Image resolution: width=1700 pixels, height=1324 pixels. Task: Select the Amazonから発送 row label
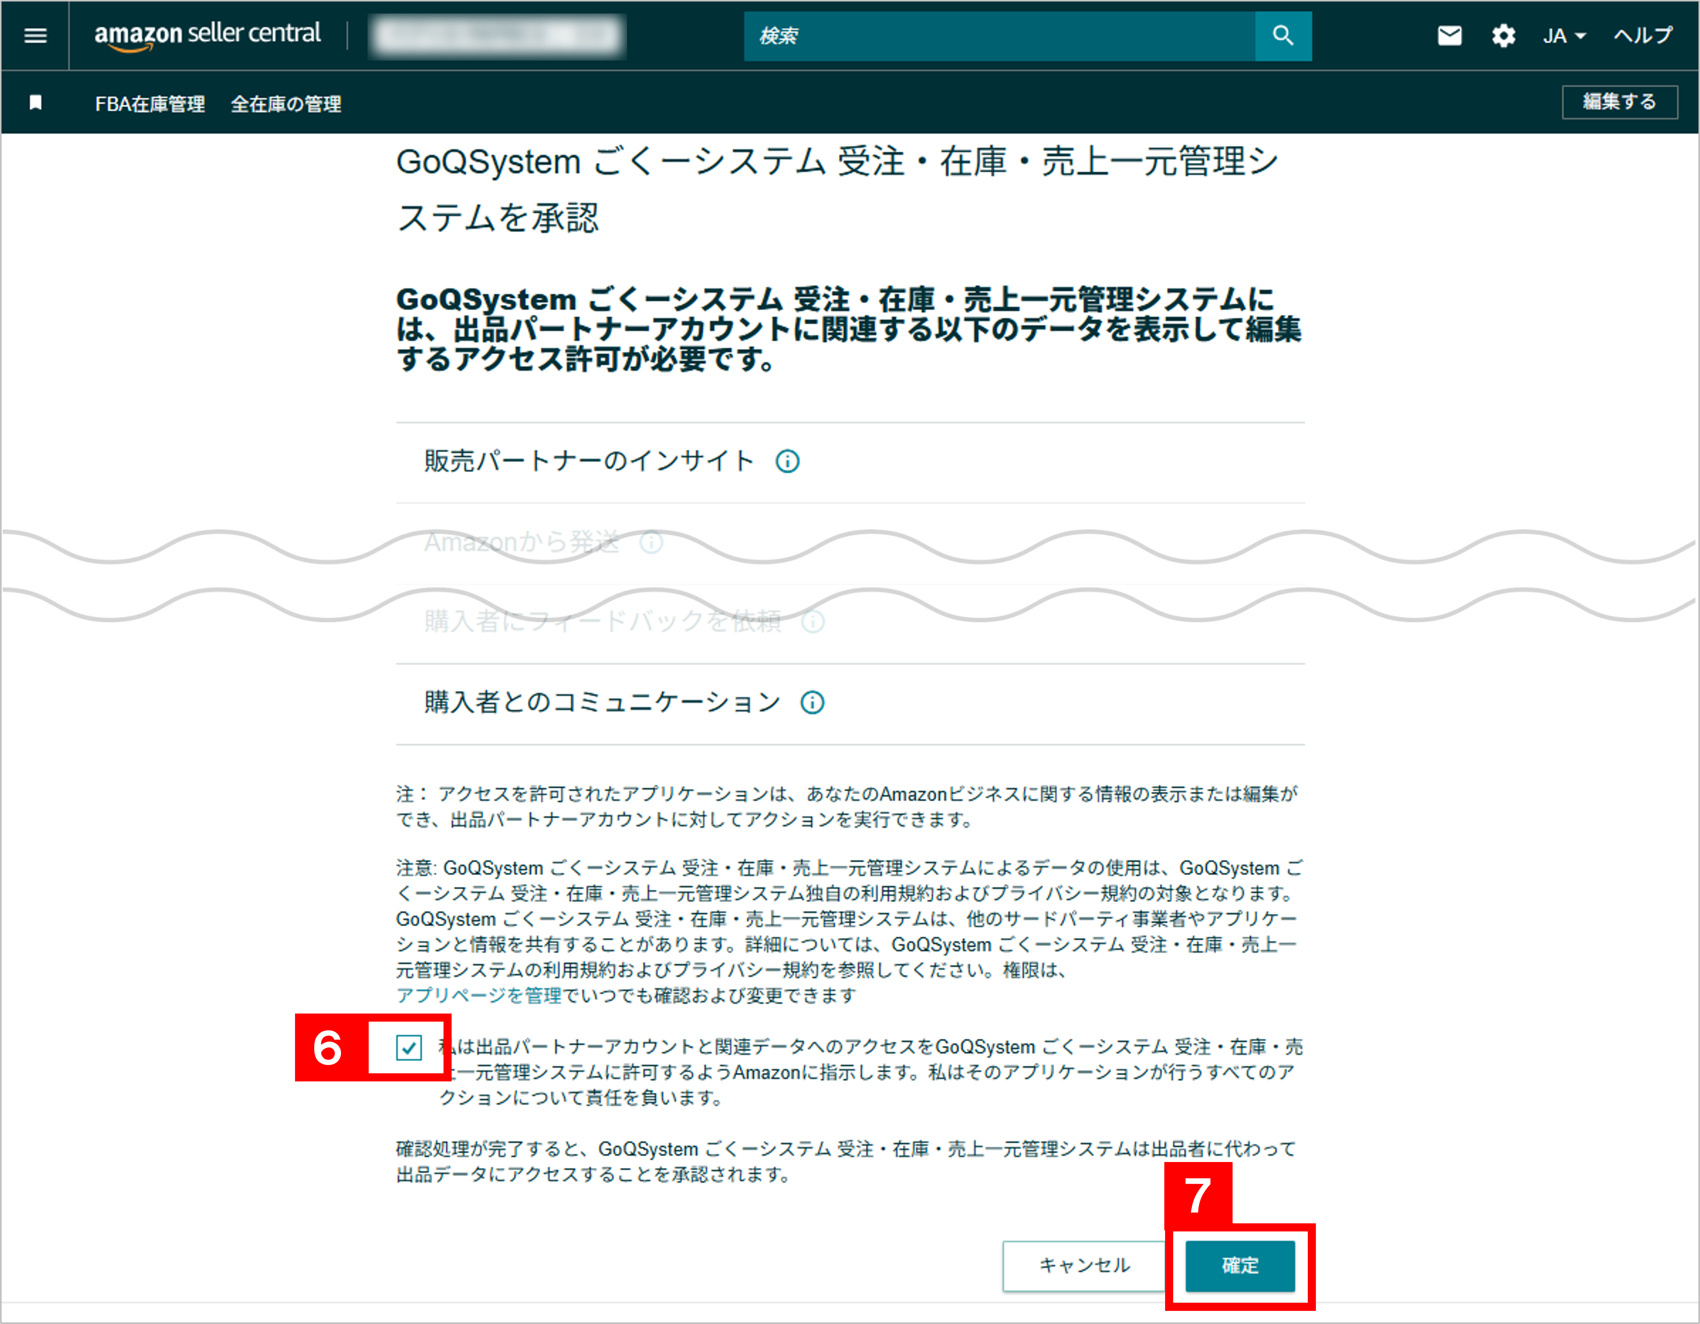click(521, 543)
